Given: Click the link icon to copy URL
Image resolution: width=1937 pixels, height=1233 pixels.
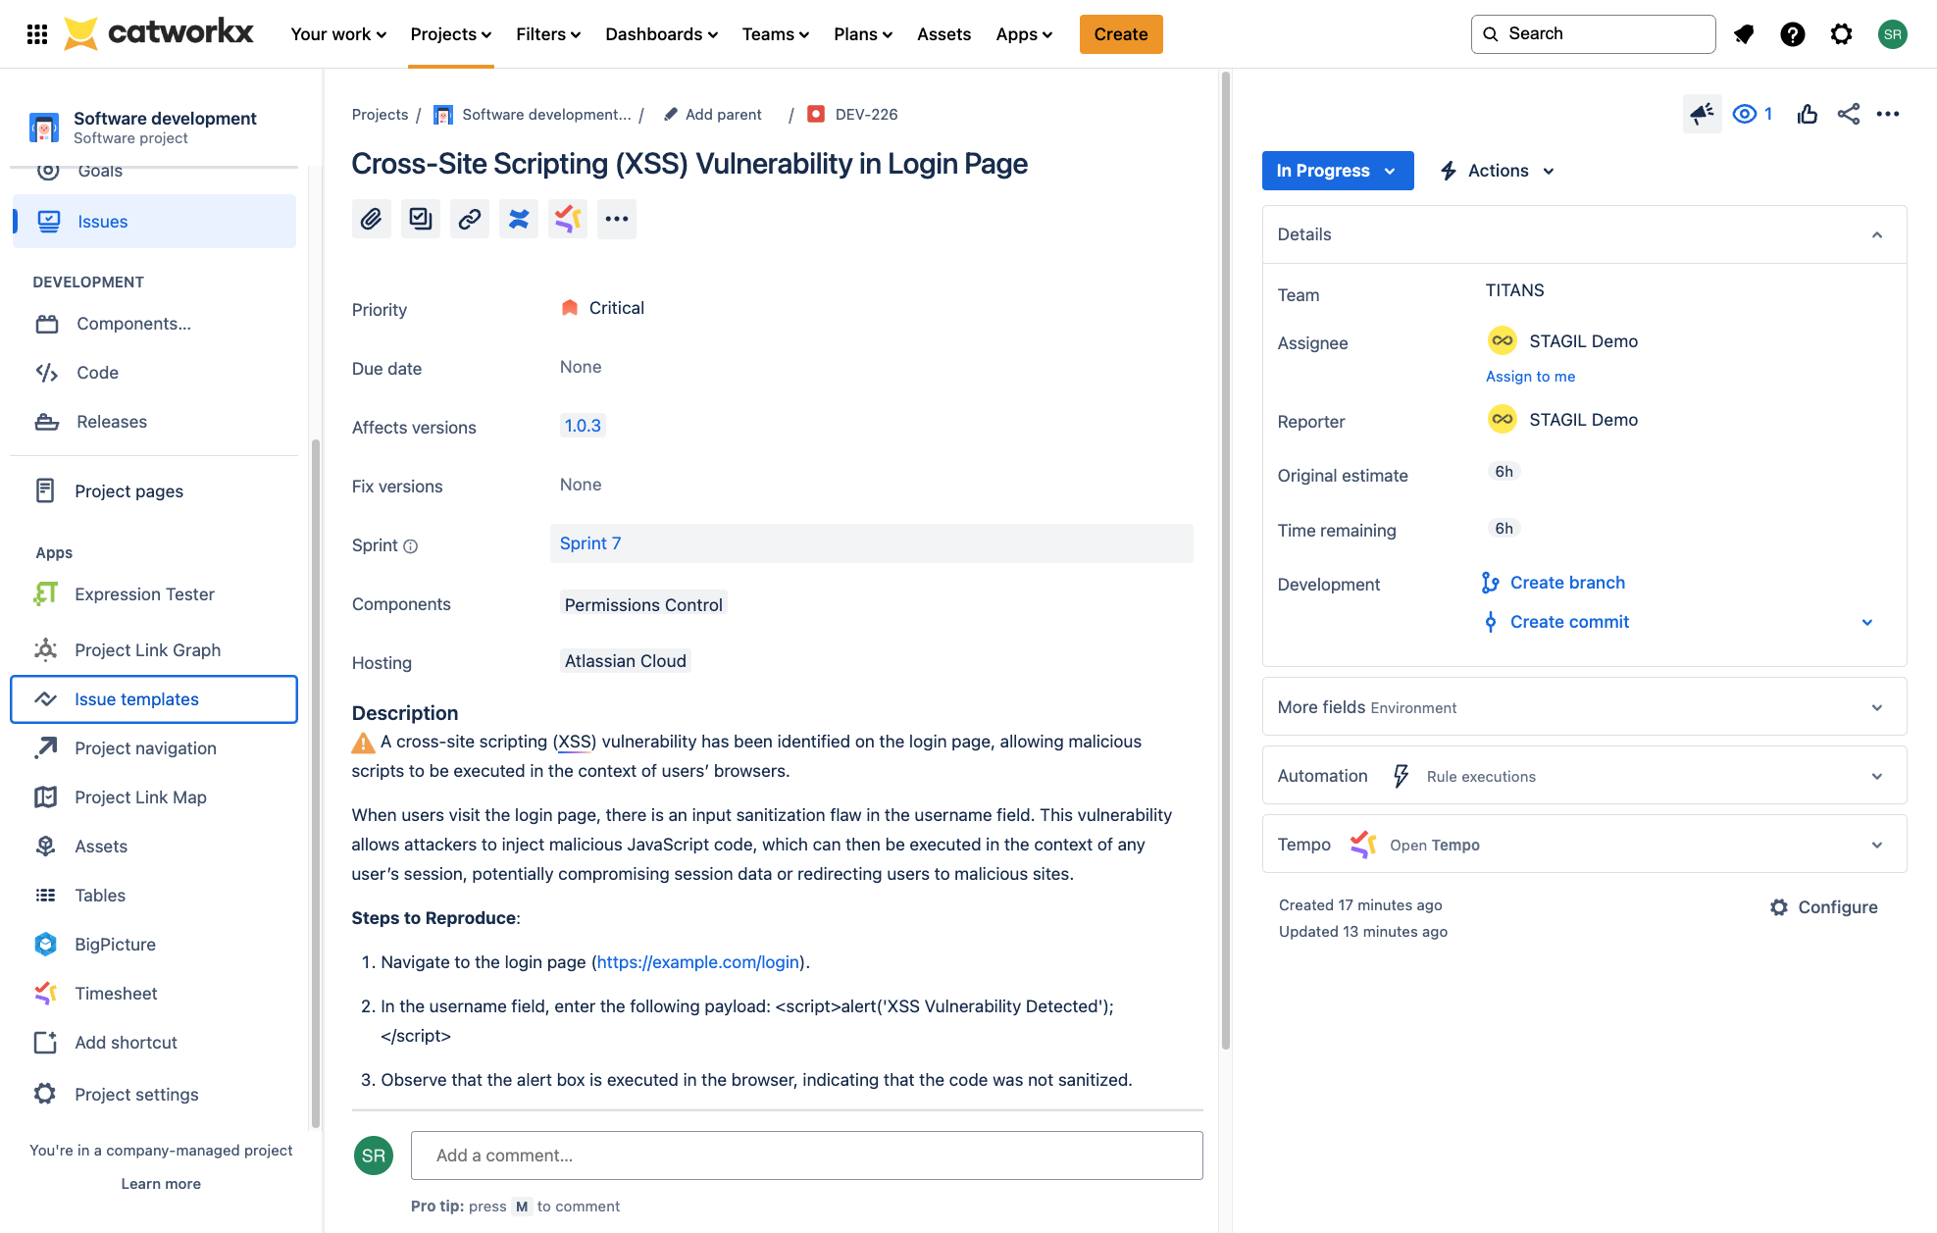Looking at the screenshot, I should click(469, 219).
